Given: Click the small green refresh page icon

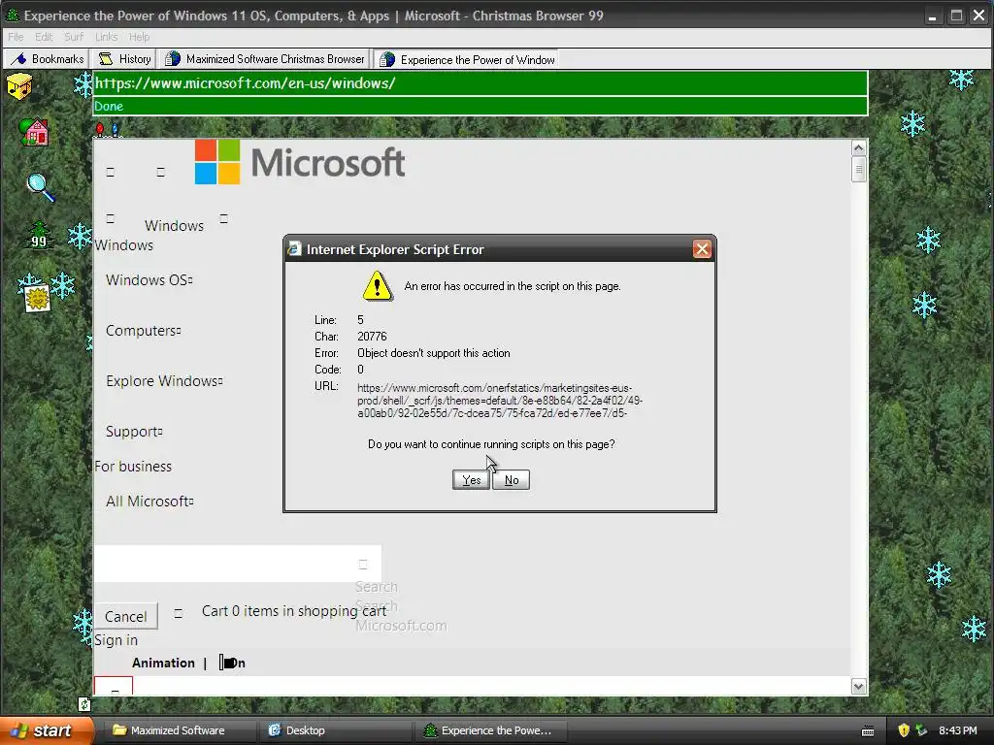Looking at the screenshot, I should [x=84, y=704].
